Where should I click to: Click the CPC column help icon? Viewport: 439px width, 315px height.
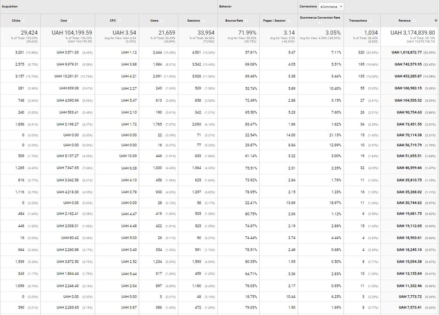click(x=119, y=21)
